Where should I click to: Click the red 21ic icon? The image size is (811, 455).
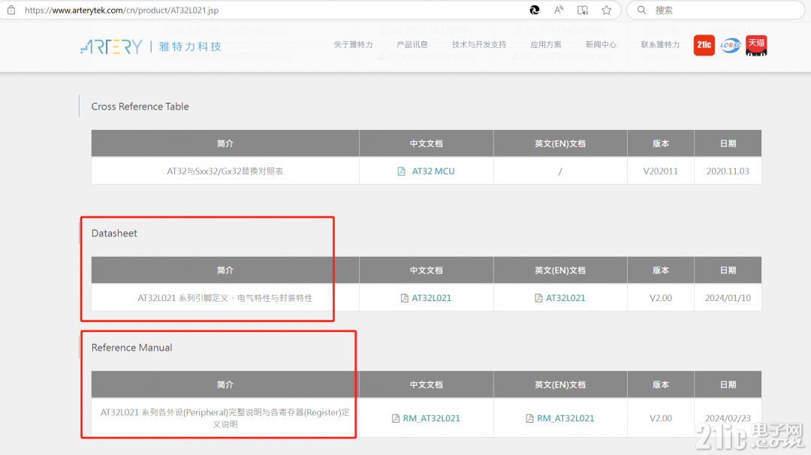(x=704, y=45)
